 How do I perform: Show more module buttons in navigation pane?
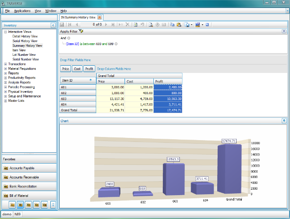click(53, 205)
